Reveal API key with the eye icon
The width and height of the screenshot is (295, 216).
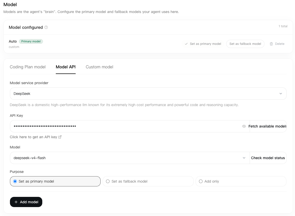(244, 126)
